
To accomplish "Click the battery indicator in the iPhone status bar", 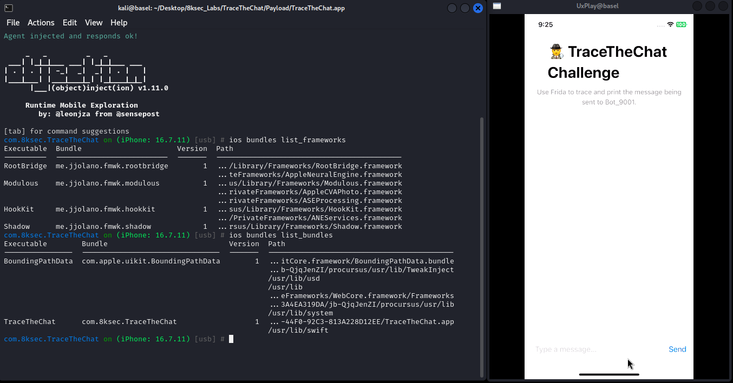I will [681, 25].
